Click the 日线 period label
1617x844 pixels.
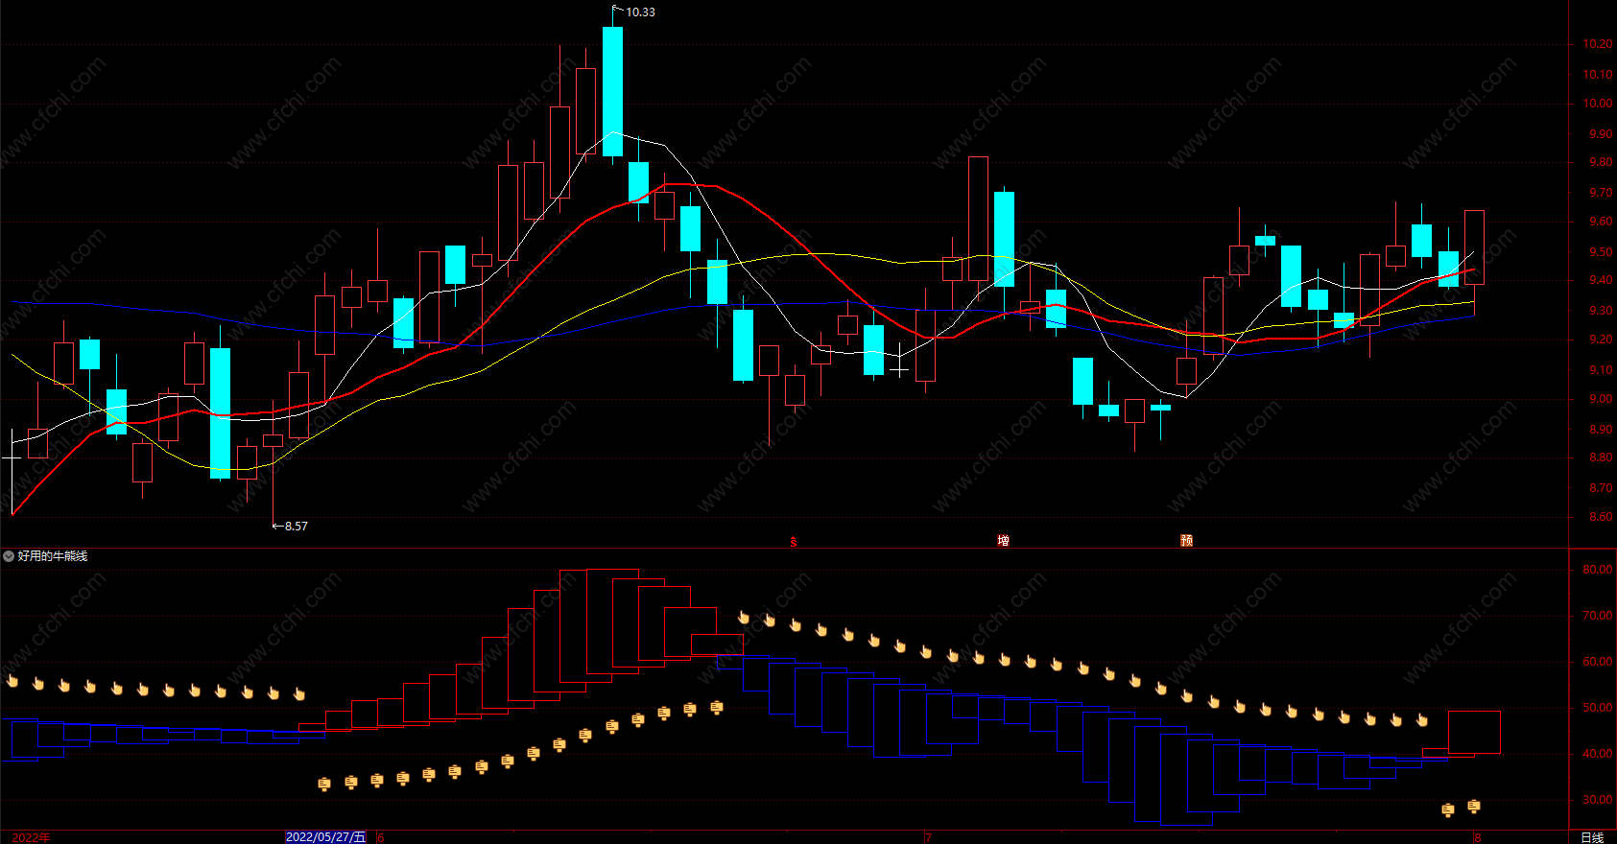pos(1592,837)
